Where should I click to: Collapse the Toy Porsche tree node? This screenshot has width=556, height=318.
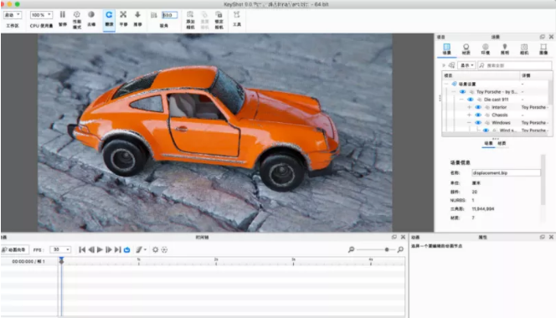454,92
